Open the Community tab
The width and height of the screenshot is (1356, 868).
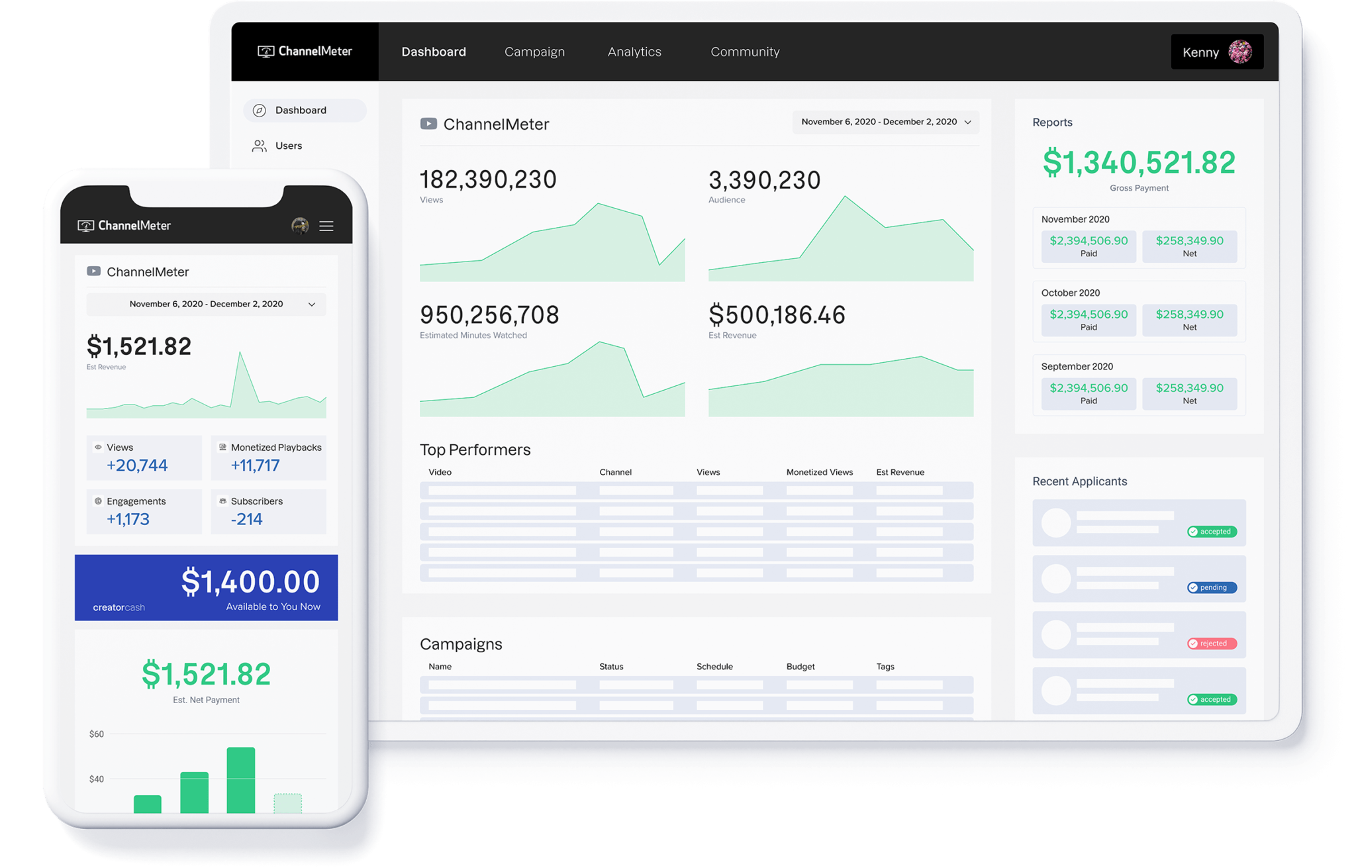pyautogui.click(x=745, y=52)
